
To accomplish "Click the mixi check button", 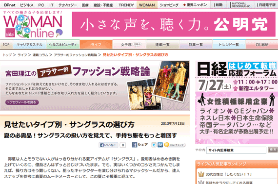I will (175, 145).
